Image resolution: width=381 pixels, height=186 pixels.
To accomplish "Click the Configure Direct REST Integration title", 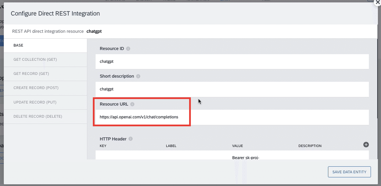I will [55, 13].
